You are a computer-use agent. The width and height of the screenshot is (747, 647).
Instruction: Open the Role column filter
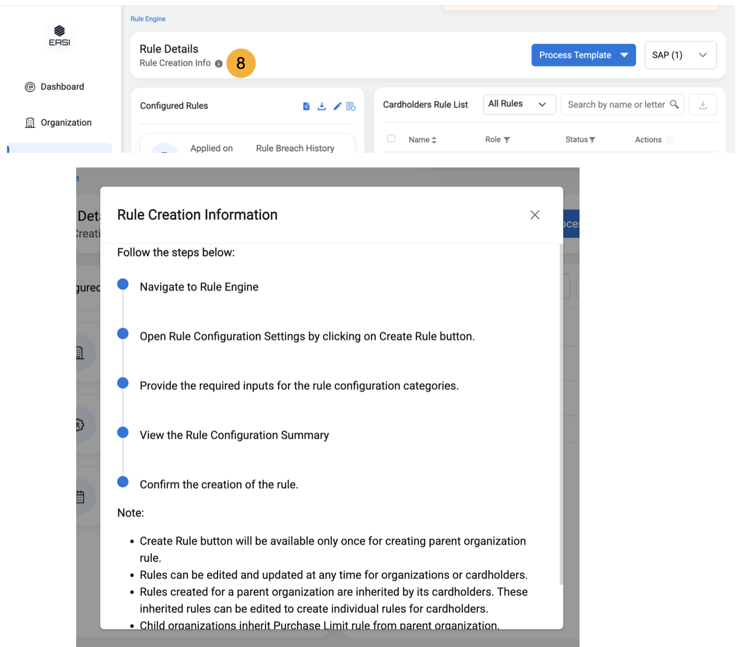pyautogui.click(x=507, y=140)
